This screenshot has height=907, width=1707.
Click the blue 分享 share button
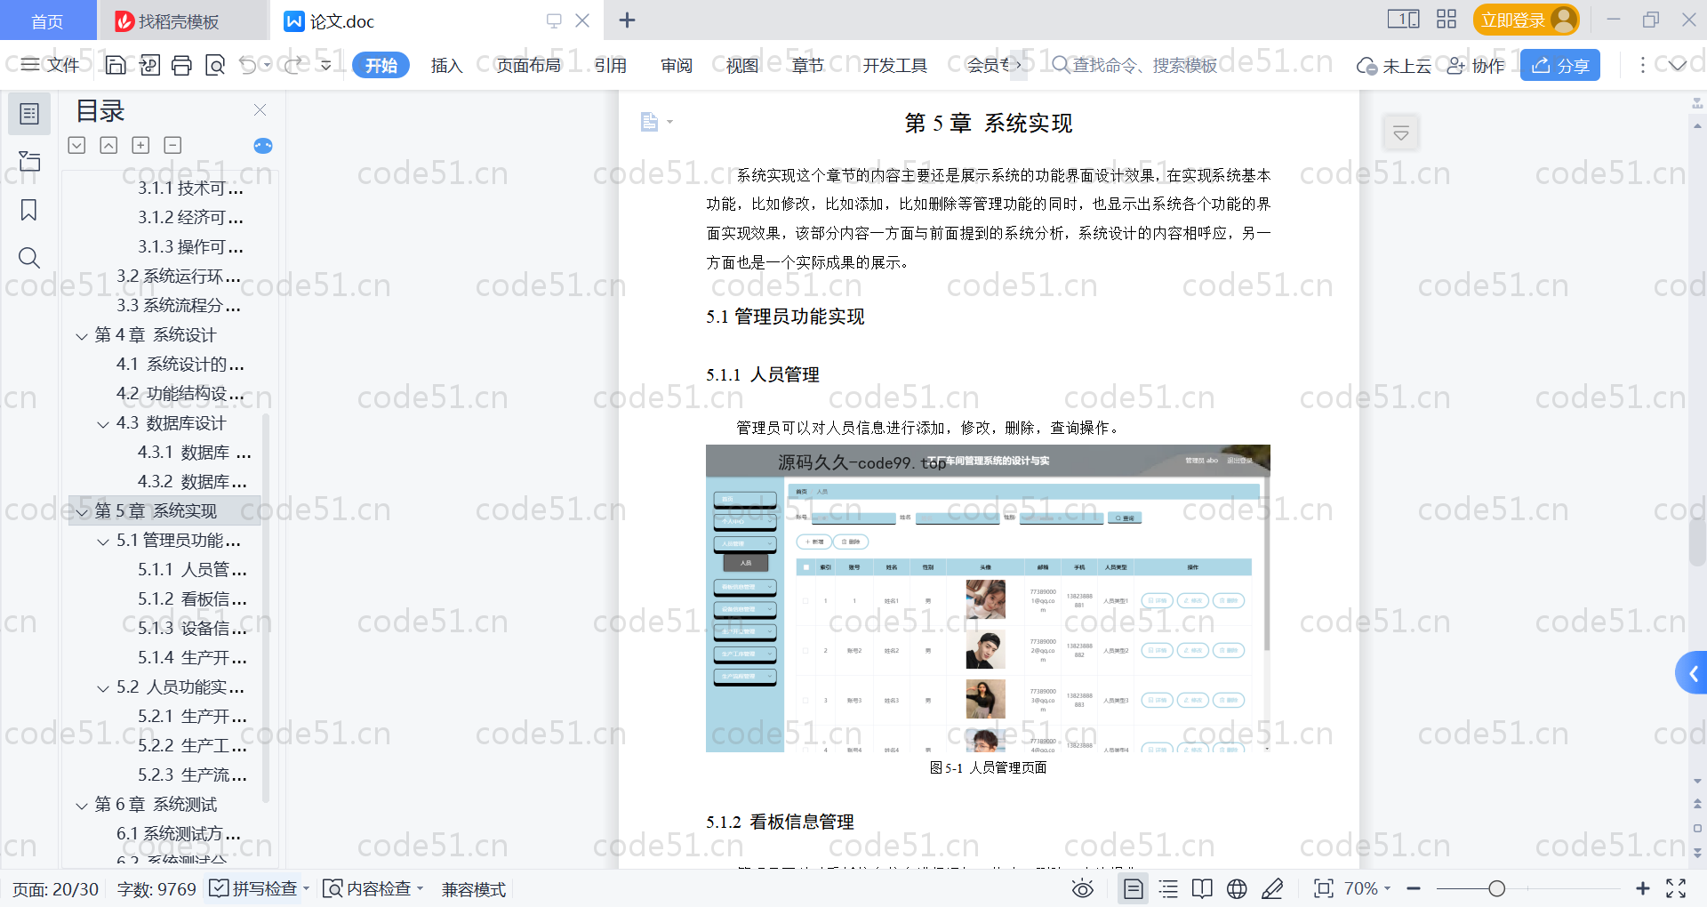pos(1560,65)
